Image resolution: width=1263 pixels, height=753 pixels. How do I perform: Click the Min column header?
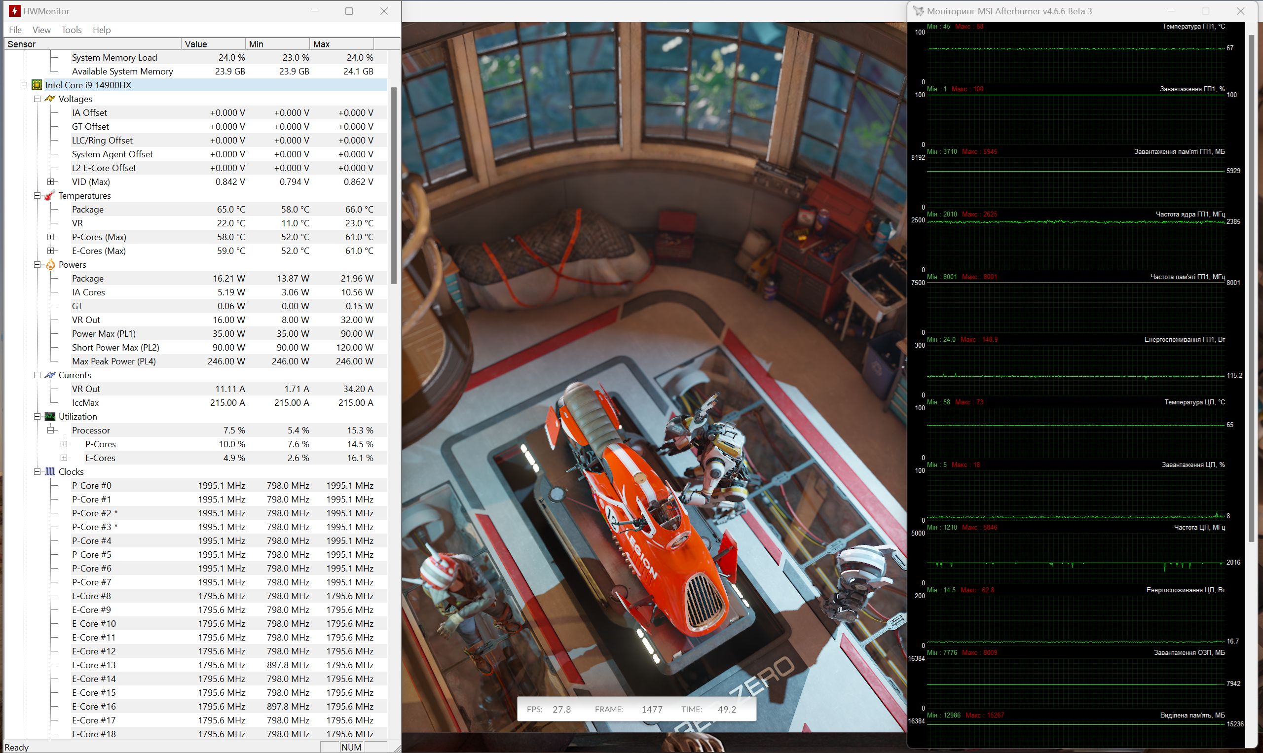pos(277,44)
